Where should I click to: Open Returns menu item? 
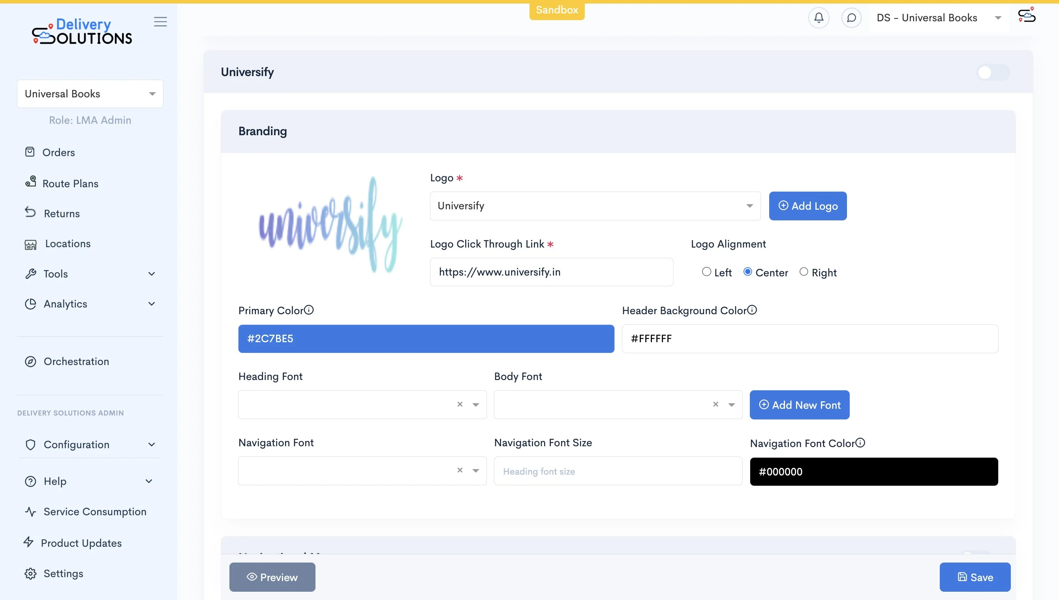62,213
